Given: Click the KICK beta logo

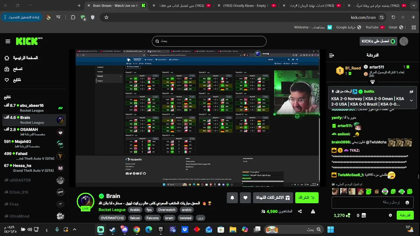Looking at the screenshot, I should coord(29,41).
